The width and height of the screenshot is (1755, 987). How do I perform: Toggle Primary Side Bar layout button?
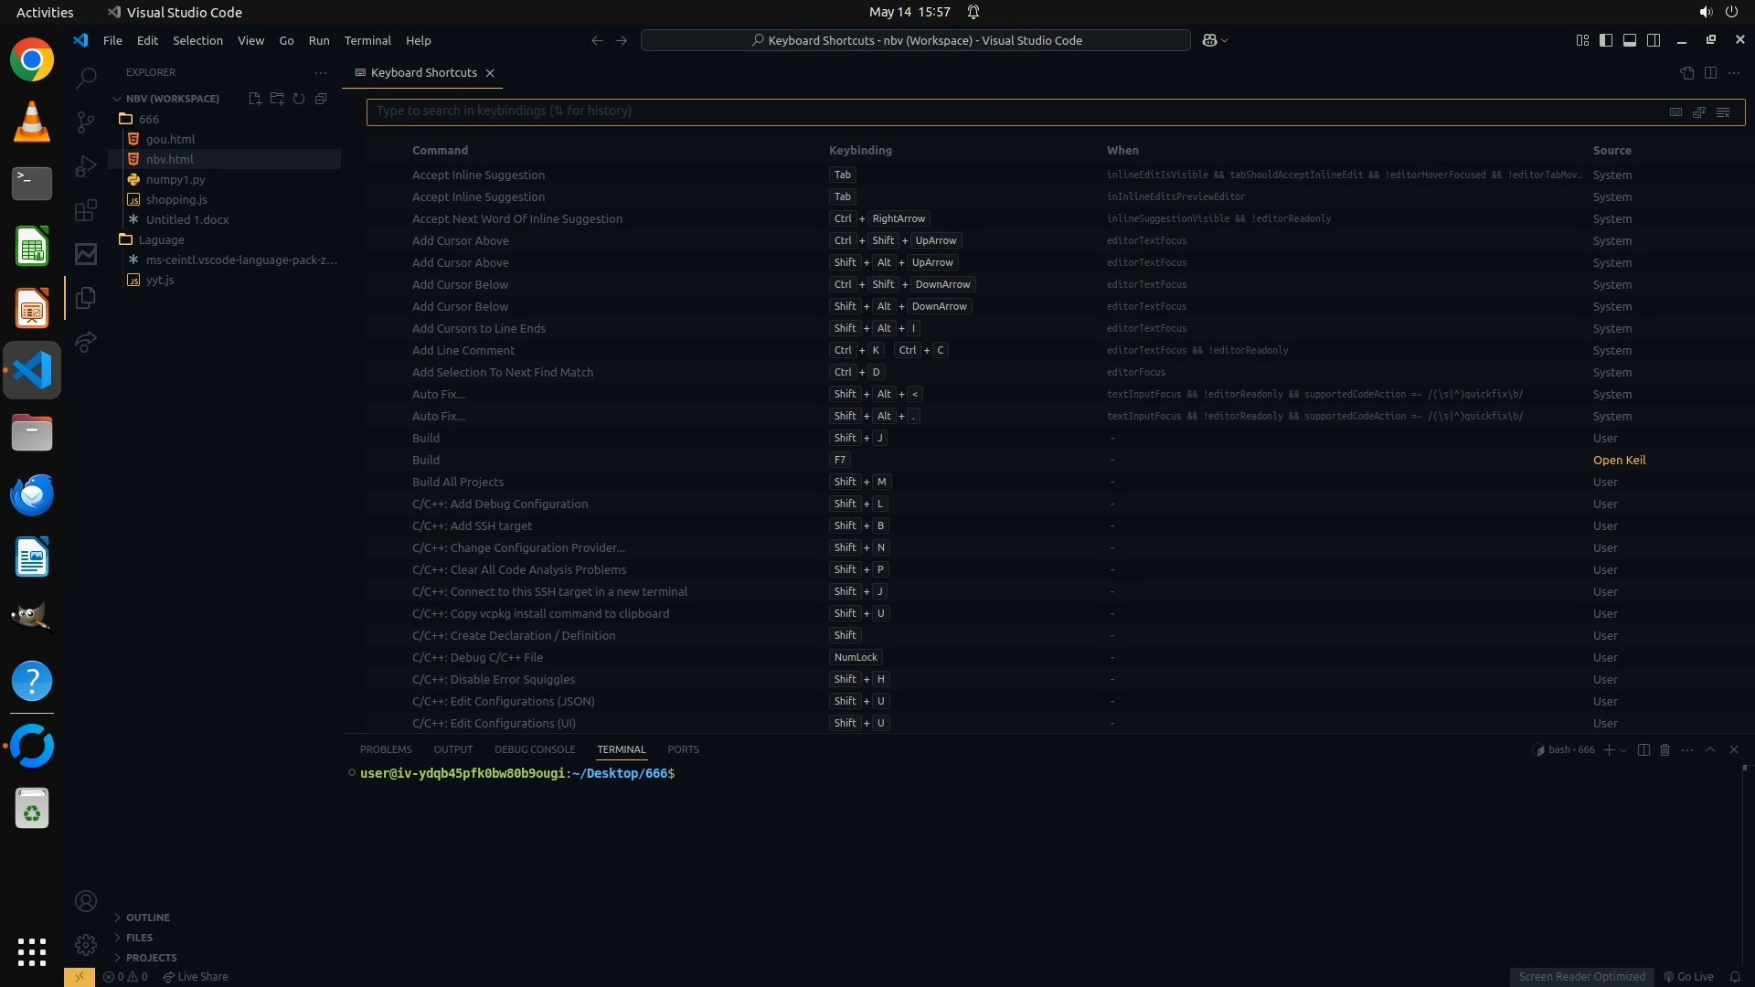pos(1606,40)
